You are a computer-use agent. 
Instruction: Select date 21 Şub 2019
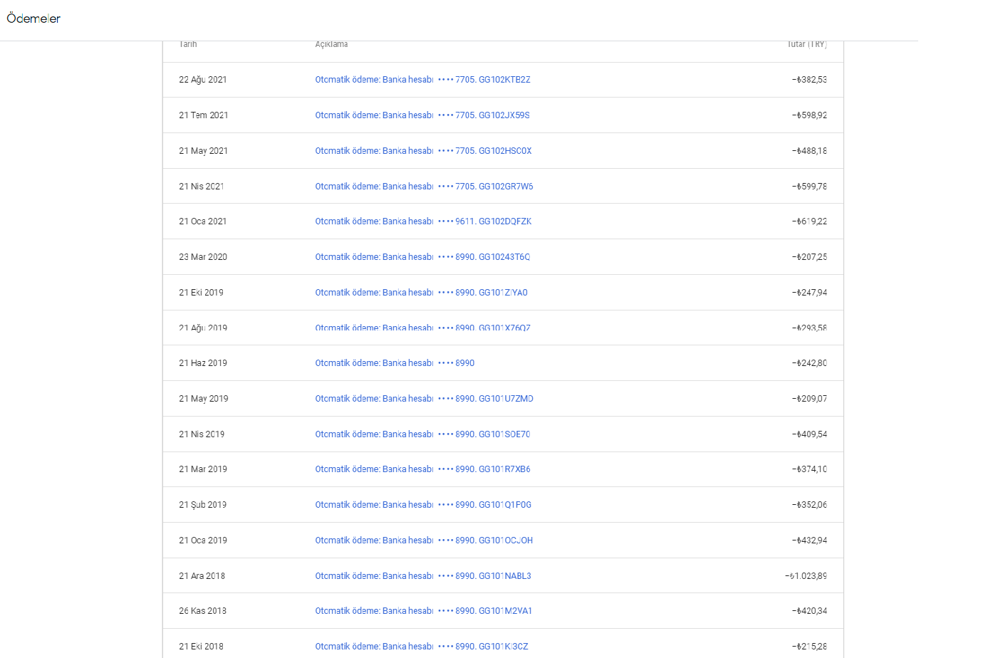(x=203, y=505)
